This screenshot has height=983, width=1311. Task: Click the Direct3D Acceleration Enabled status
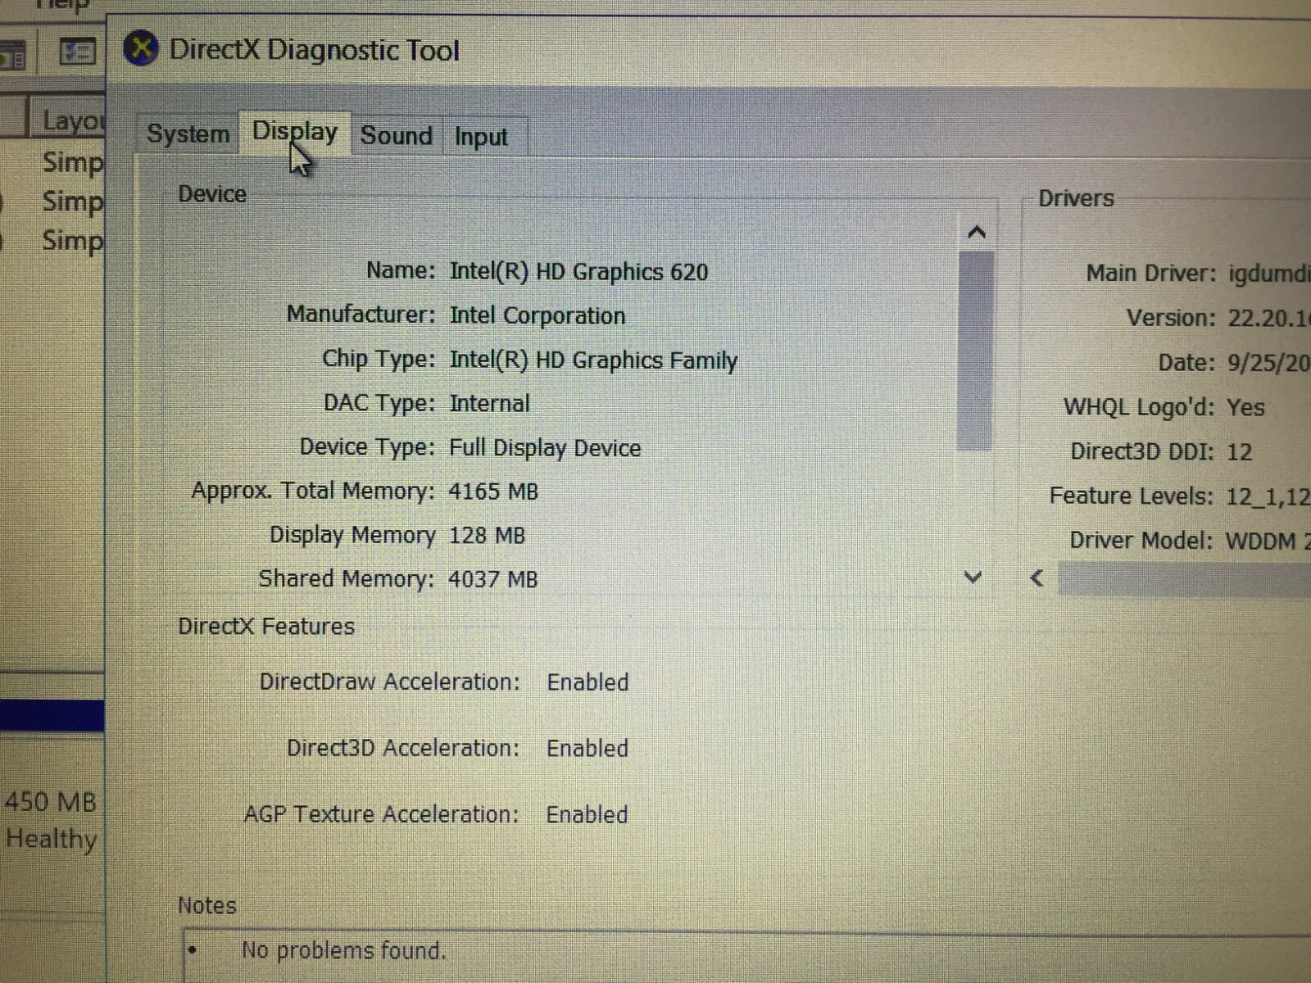[587, 749]
